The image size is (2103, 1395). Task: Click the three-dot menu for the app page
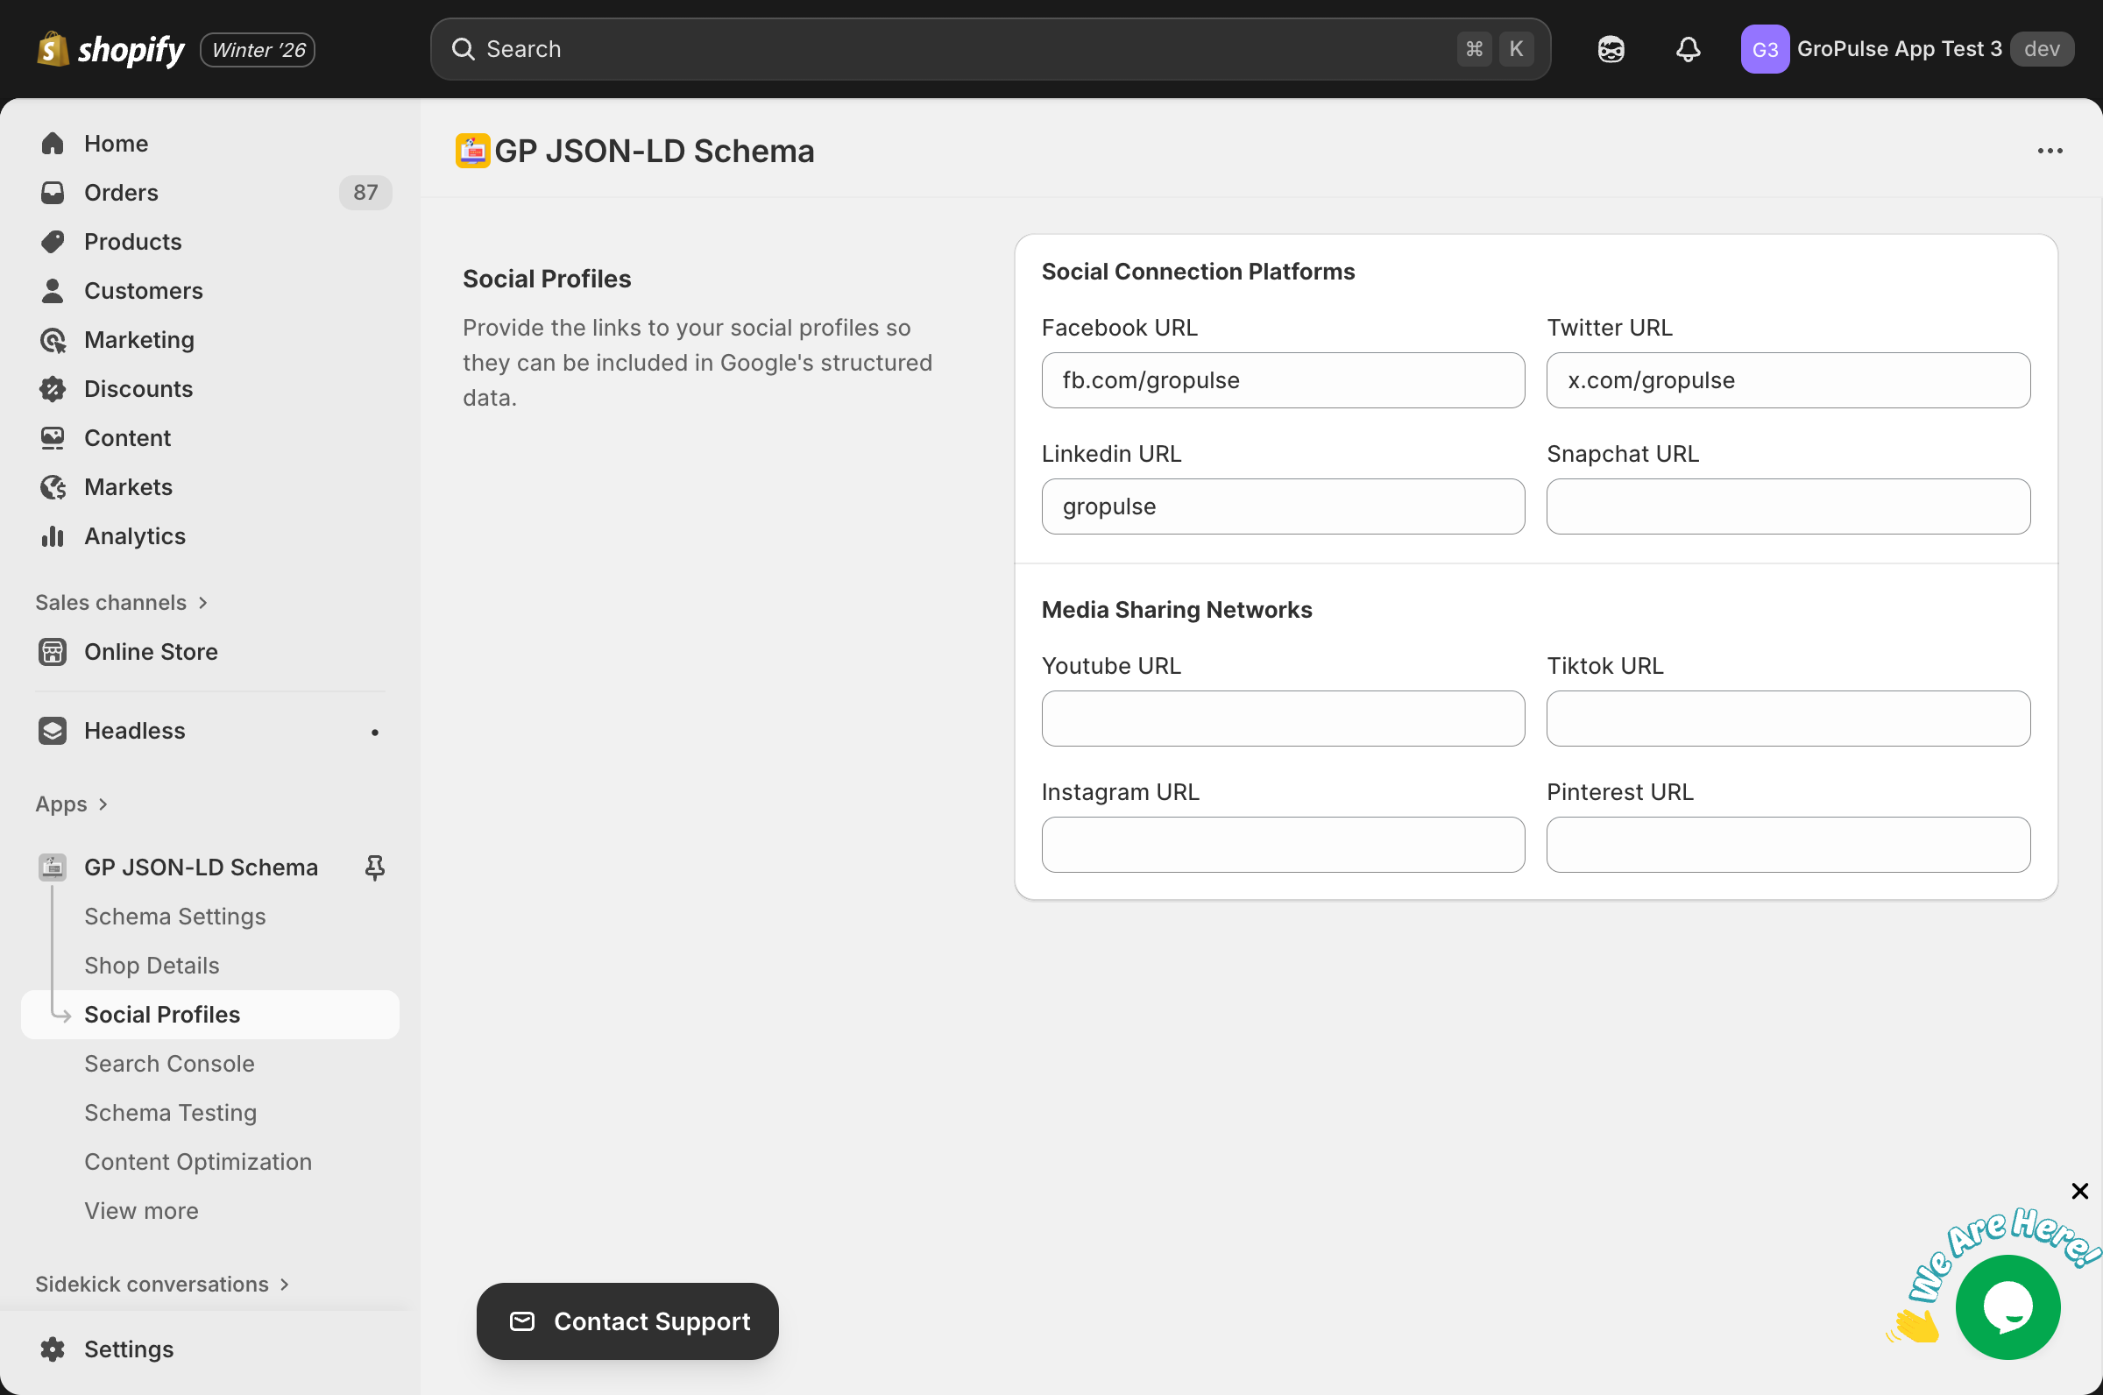(x=2050, y=152)
